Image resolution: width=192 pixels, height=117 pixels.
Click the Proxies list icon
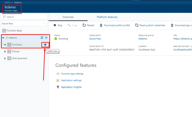click(x=9, y=51)
